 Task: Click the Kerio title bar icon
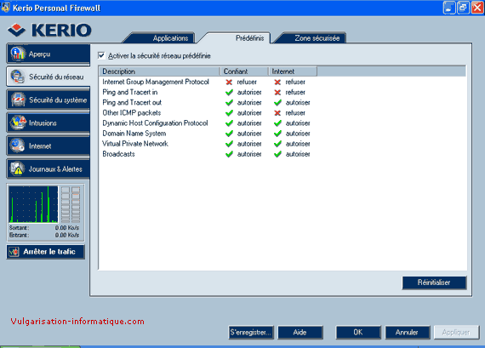point(6,8)
